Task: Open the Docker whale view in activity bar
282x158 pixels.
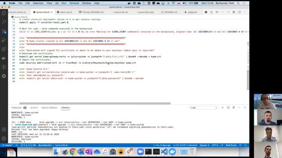Action: 4,58
